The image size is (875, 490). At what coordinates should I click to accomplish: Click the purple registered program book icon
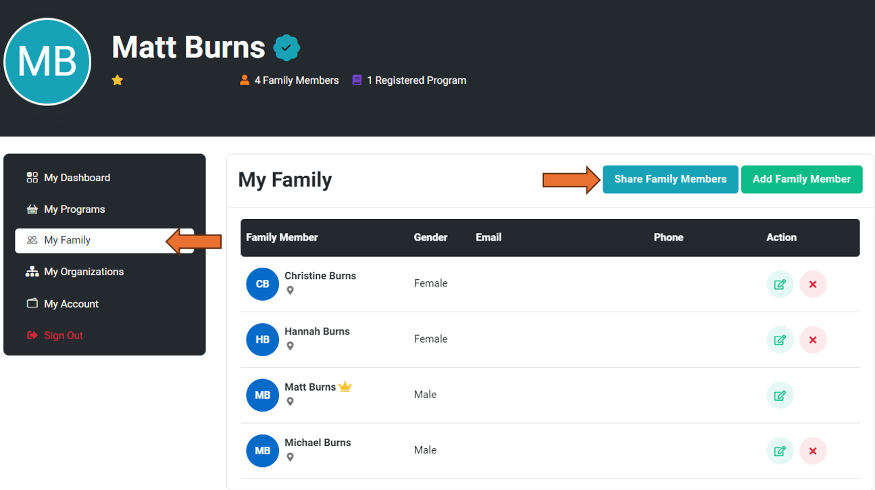[357, 80]
